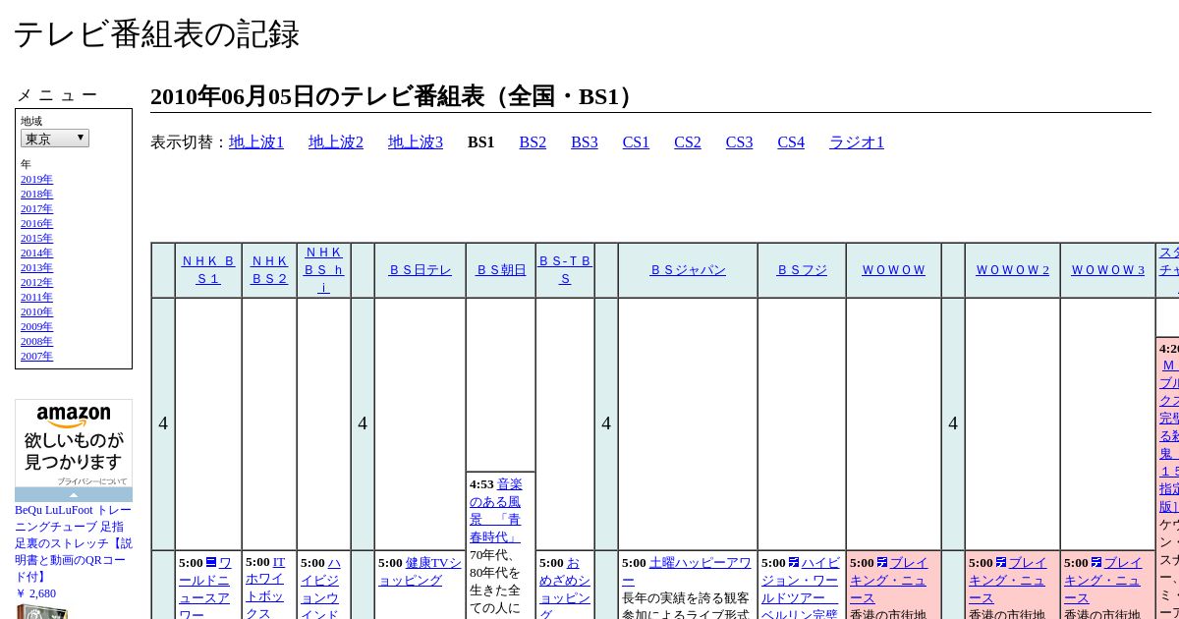Switch the listing to CS1
1179x619 pixels.
636,142
